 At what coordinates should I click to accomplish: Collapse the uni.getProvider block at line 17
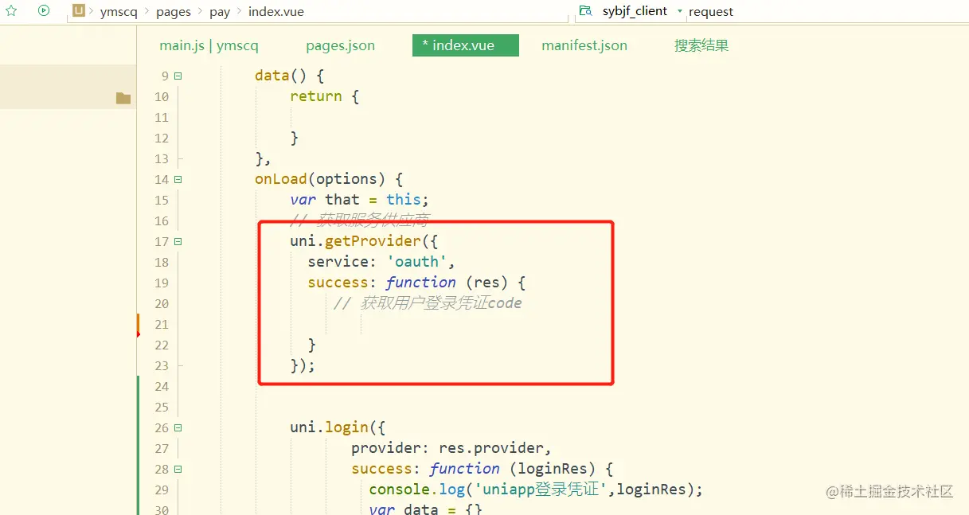click(x=178, y=241)
